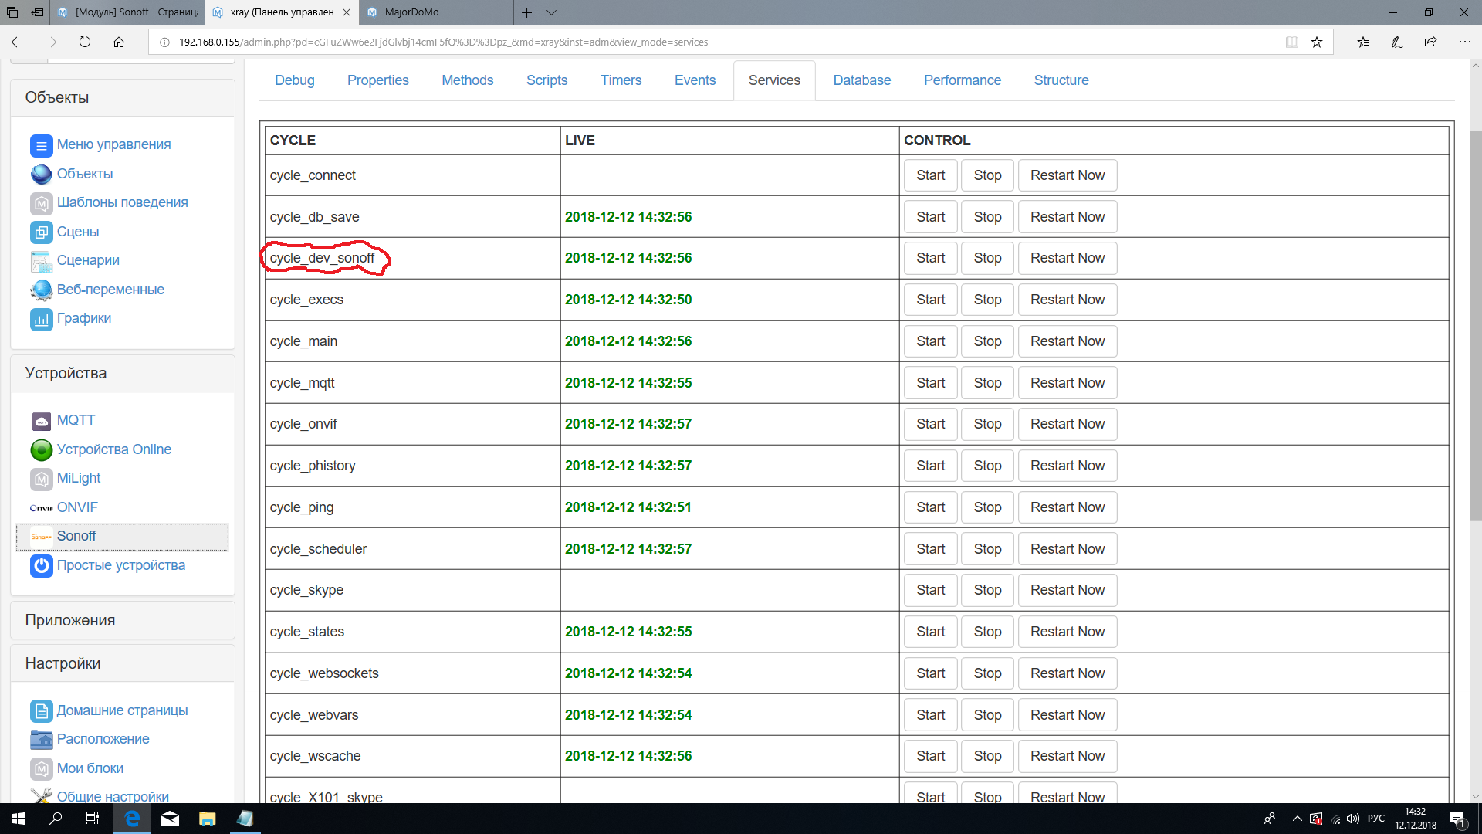Click the Сцены sidebar icon
The height and width of the screenshot is (834, 1482).
click(41, 232)
